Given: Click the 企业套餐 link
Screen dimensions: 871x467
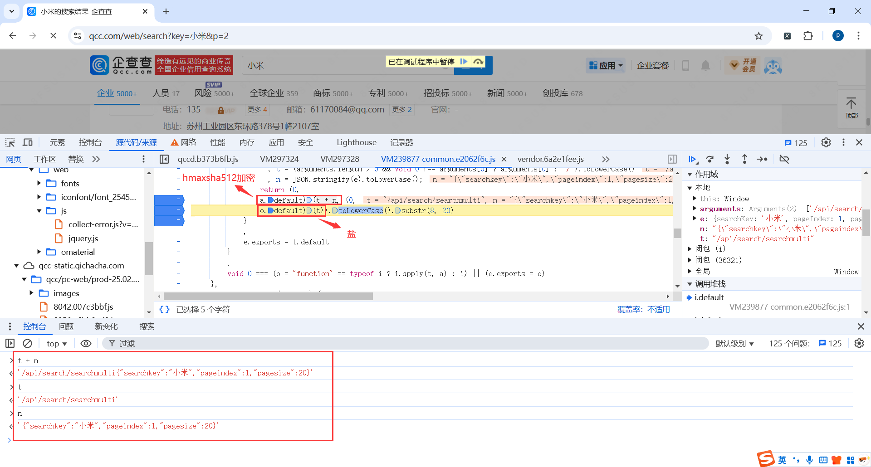Looking at the screenshot, I should pos(653,66).
